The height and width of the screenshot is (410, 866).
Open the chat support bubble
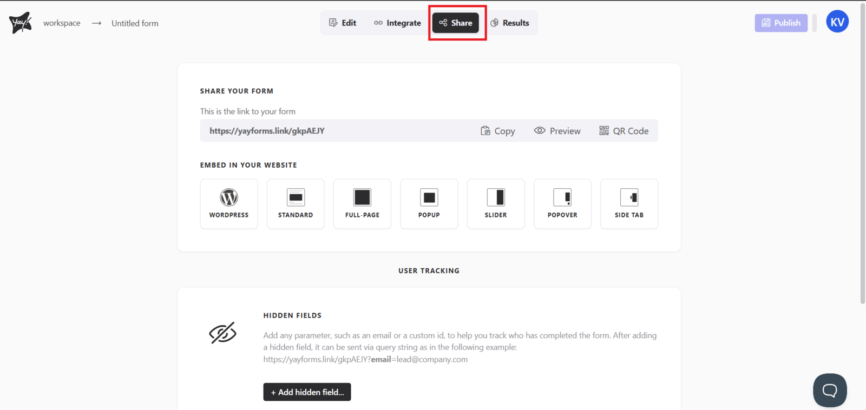tap(829, 390)
